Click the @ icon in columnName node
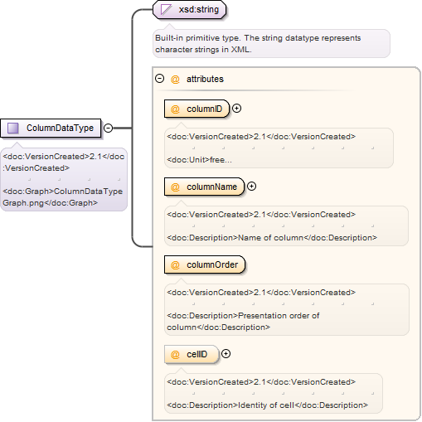422x422 pixels. click(175, 187)
